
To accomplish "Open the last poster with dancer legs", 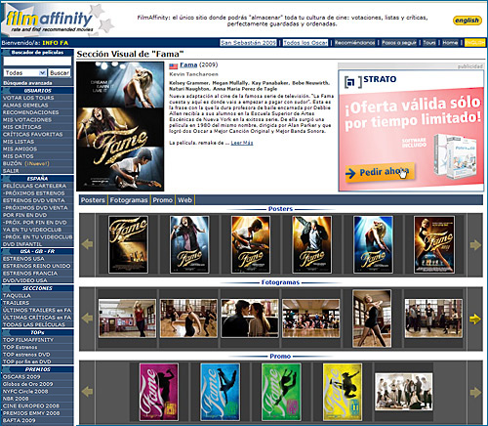I will pyautogui.click(x=434, y=244).
